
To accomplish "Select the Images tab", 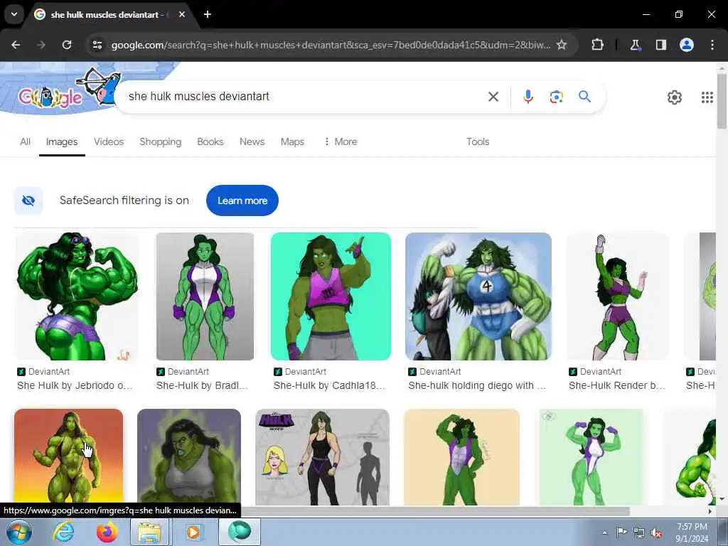I will point(62,141).
